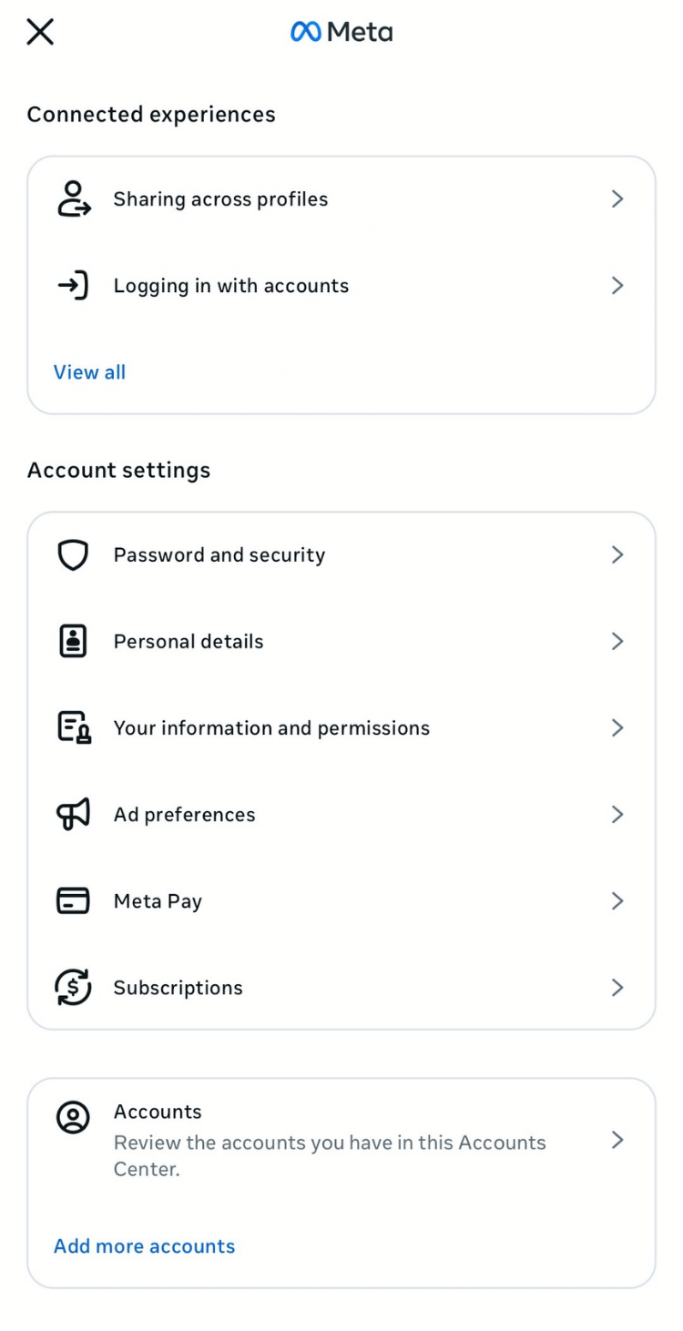This screenshot has height=1331, width=683.
Task: Tap the Personal details ID card icon
Action: point(73,642)
